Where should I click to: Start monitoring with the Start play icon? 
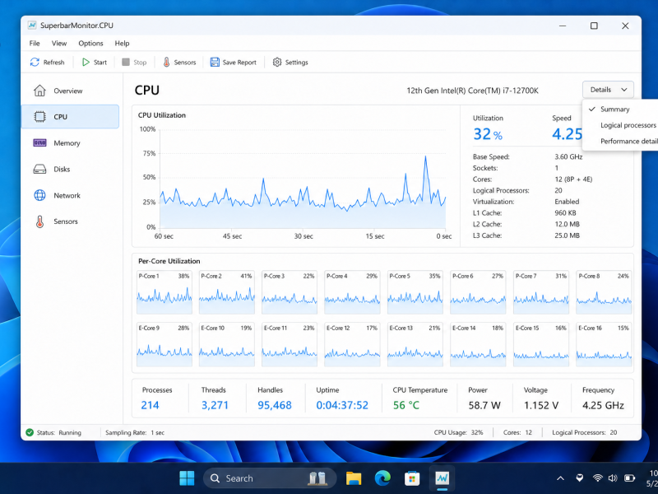click(x=86, y=63)
